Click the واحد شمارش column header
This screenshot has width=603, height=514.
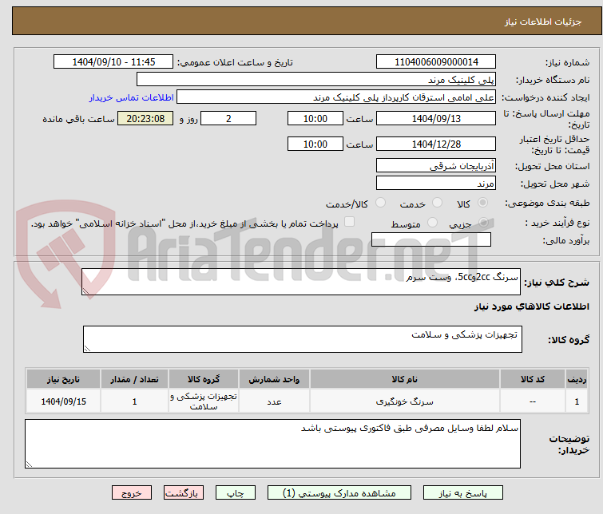tap(274, 379)
